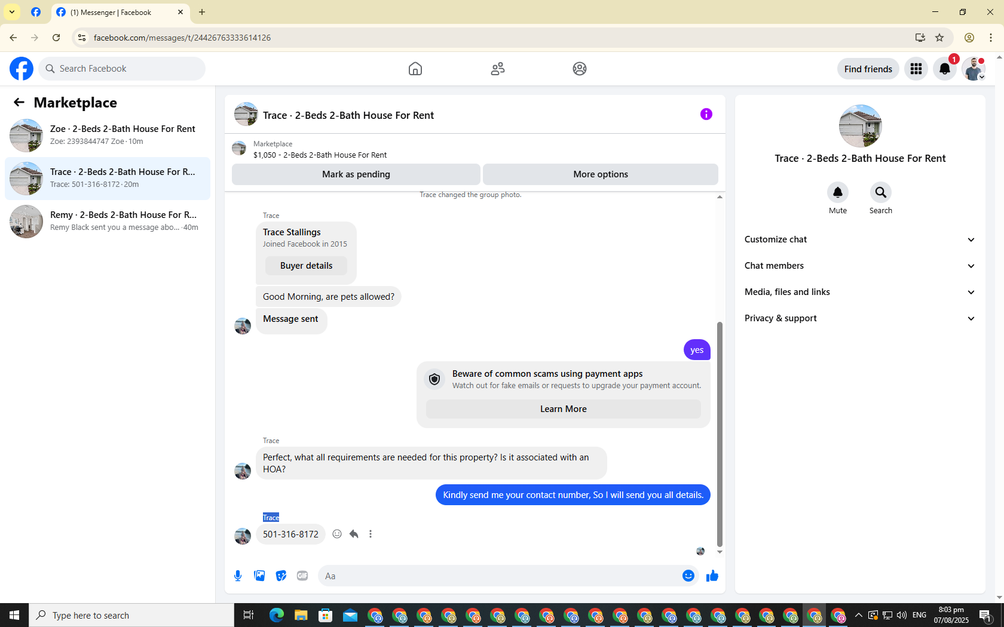The image size is (1004, 627).
Task: Go back from Marketplace chats list
Action: pos(19,102)
